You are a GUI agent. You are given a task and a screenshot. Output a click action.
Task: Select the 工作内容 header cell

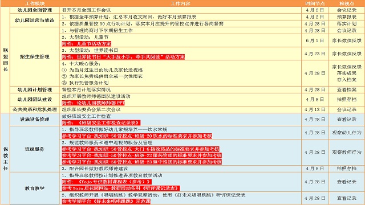click(180, 3)
